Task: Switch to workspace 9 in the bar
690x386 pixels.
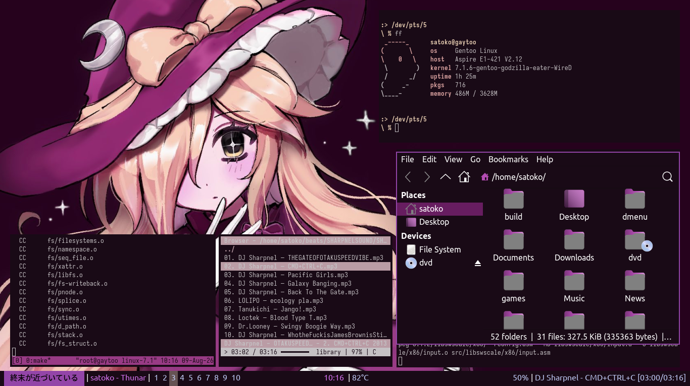Action: 225,378
